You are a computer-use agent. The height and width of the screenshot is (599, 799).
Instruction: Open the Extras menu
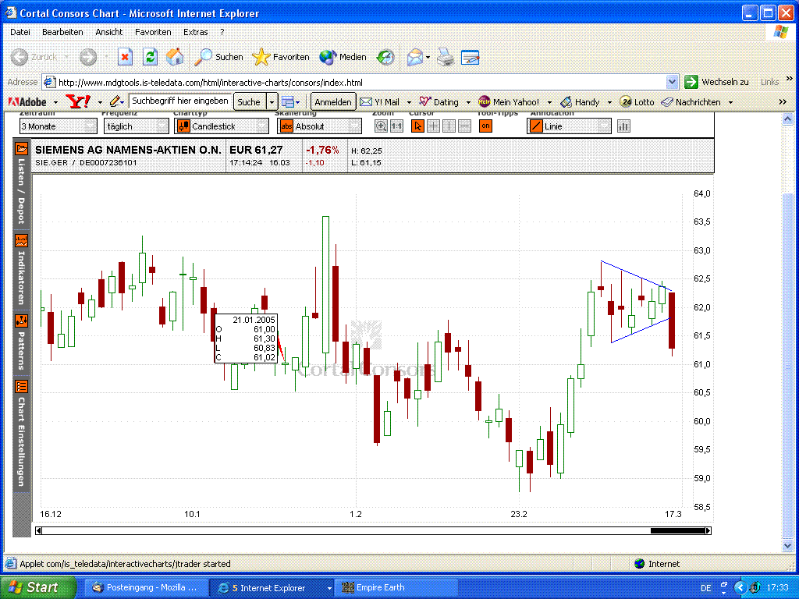pos(195,32)
